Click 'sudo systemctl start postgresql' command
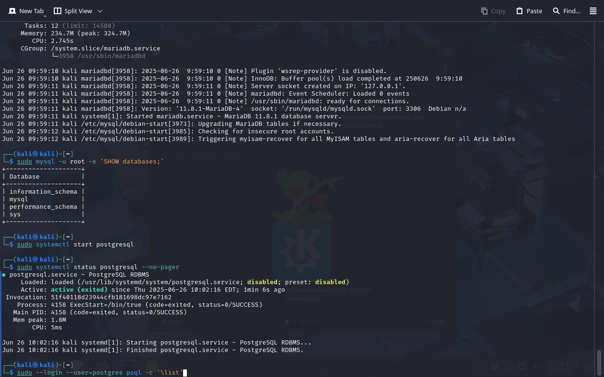This screenshot has height=377, width=604. tap(75, 245)
